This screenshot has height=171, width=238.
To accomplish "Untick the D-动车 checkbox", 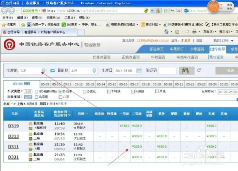I will [x=60, y=92].
